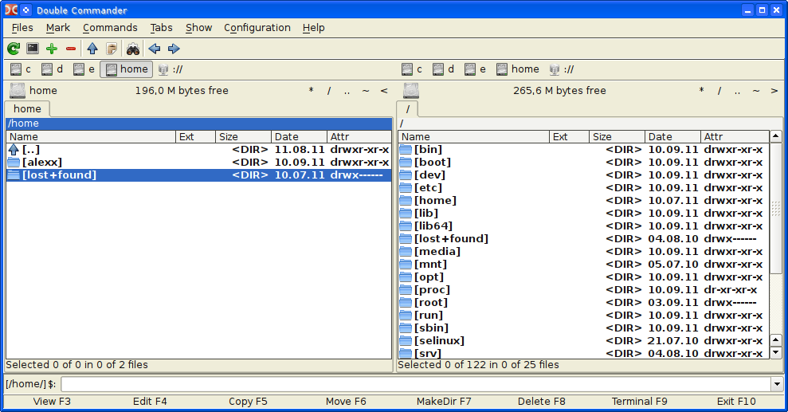Click MakeDir F7 button

444,402
